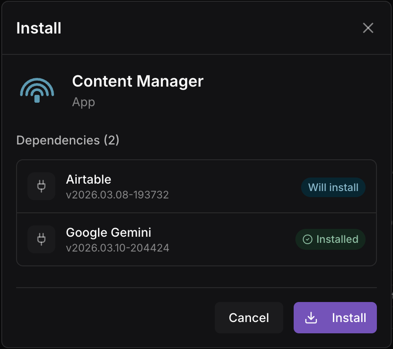Click the Dependencies (2) section header
This screenshot has height=349, width=393.
68,140
